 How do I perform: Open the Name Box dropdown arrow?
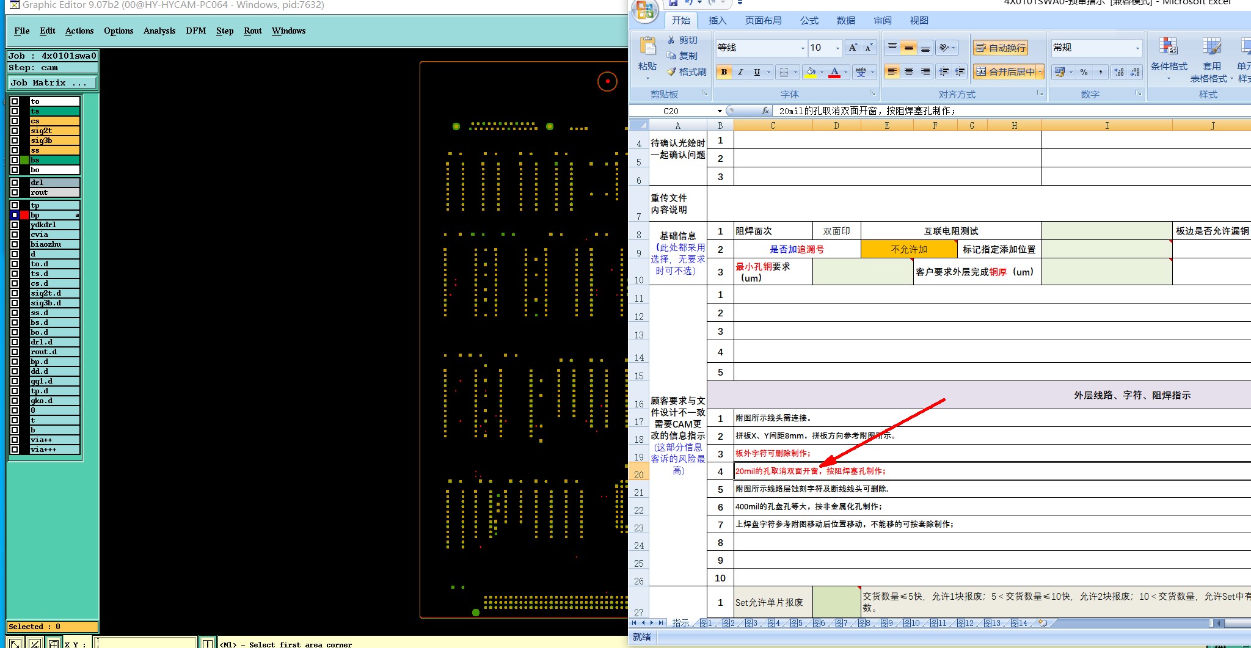[720, 111]
